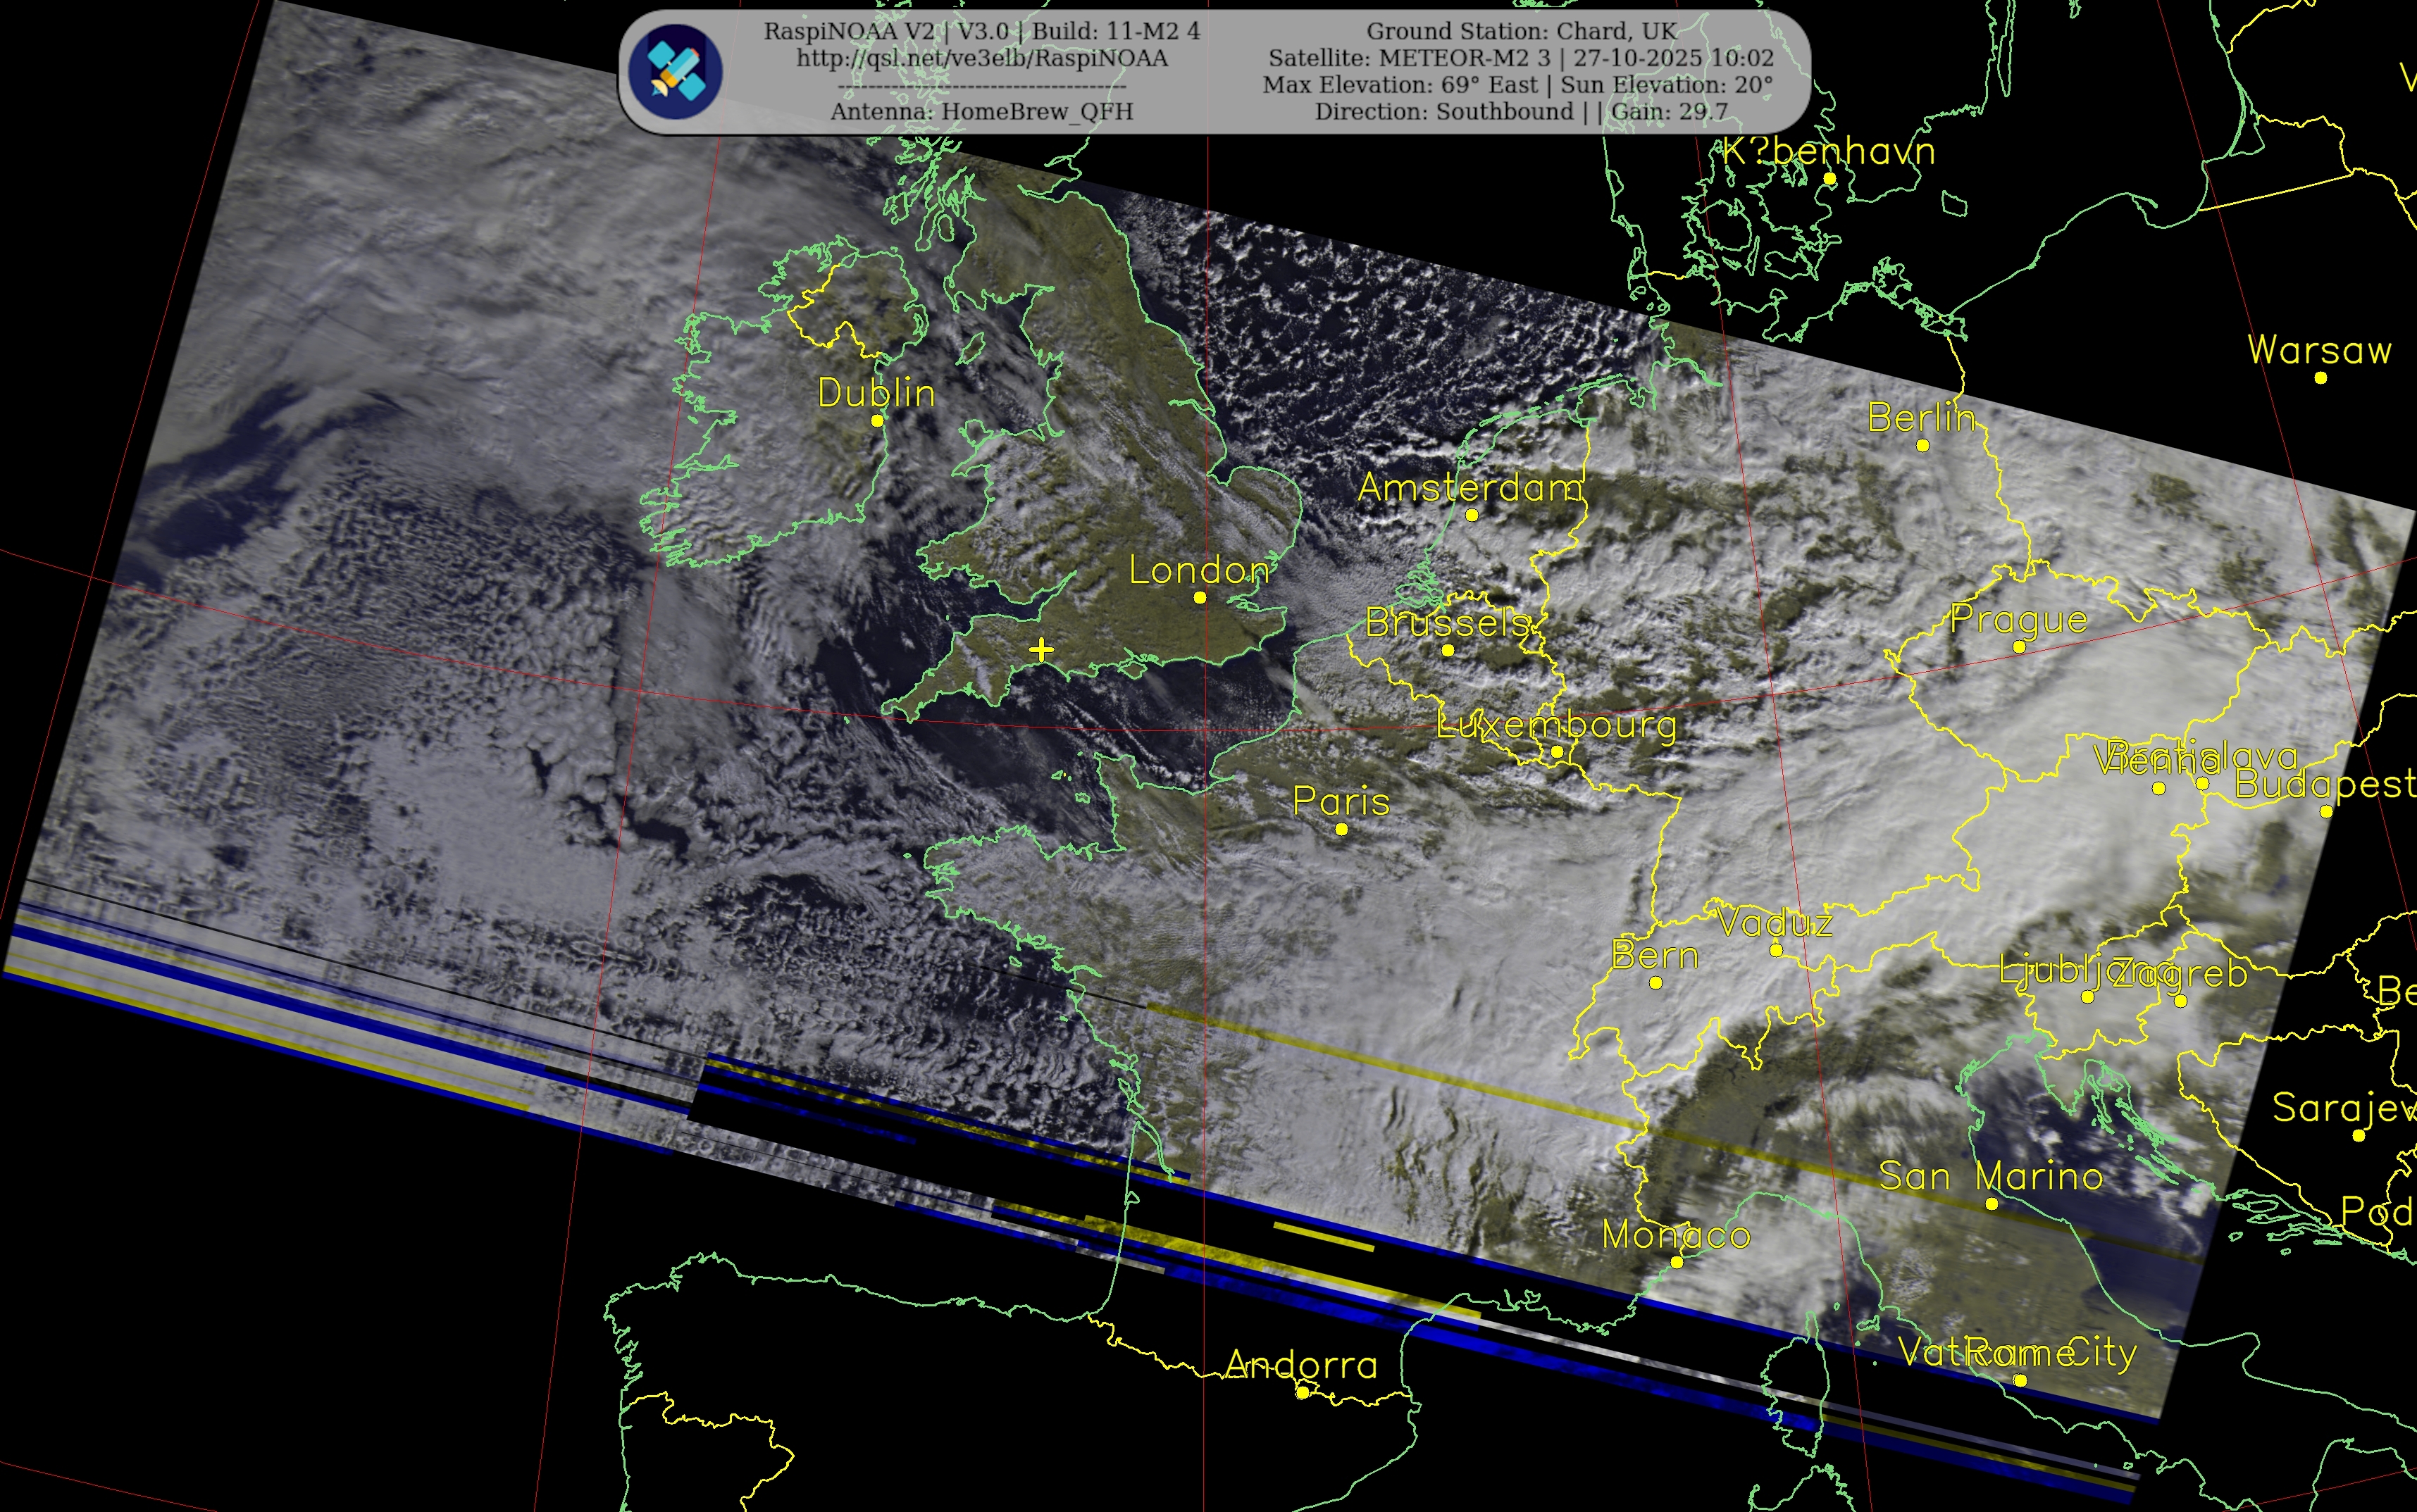This screenshot has width=2417, height=1512.
Task: Click the Luxembourg map label
Action: click(1556, 724)
